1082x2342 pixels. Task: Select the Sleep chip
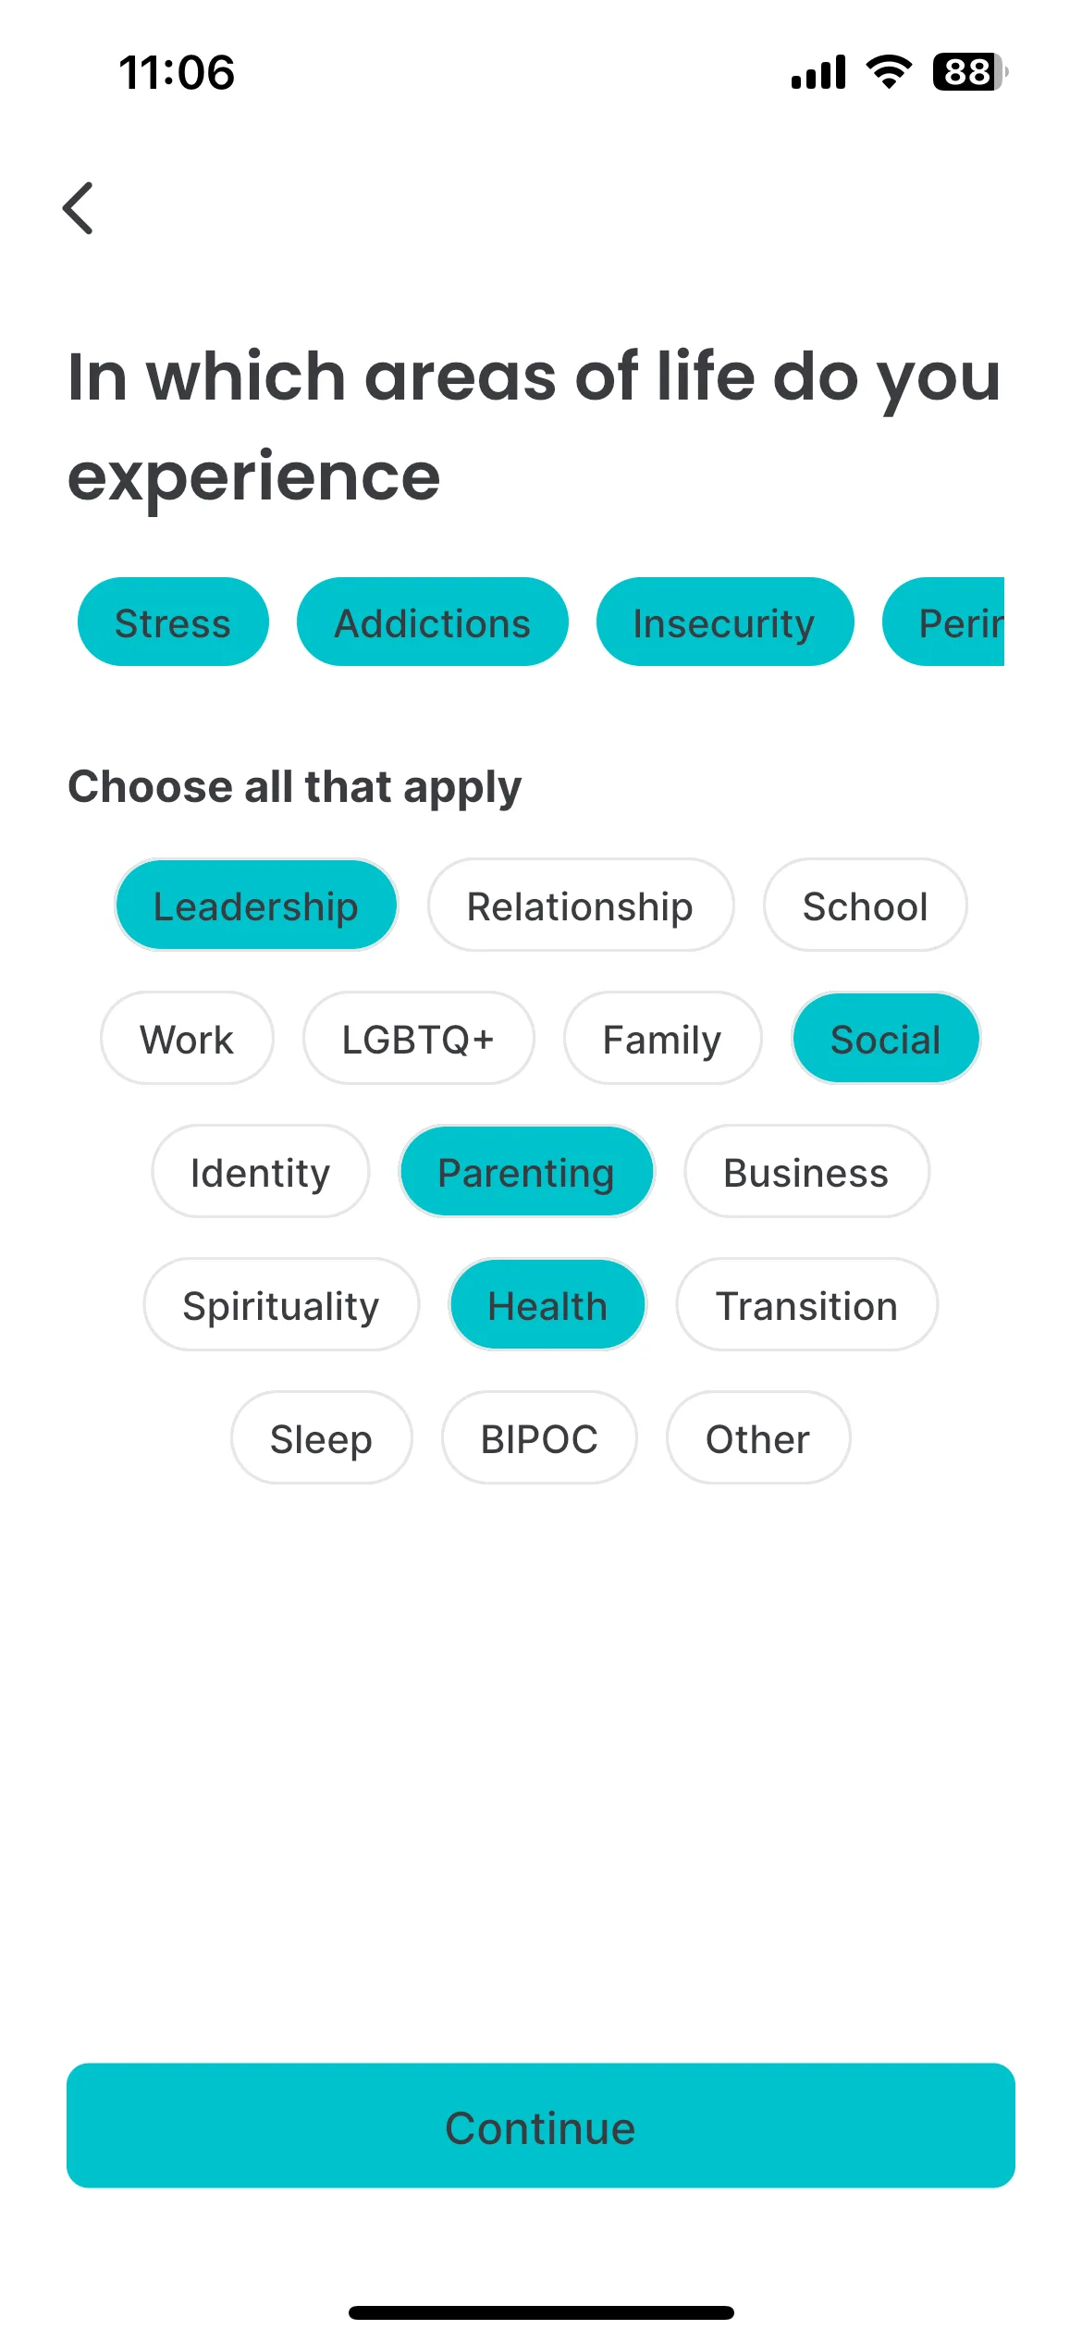(321, 1438)
